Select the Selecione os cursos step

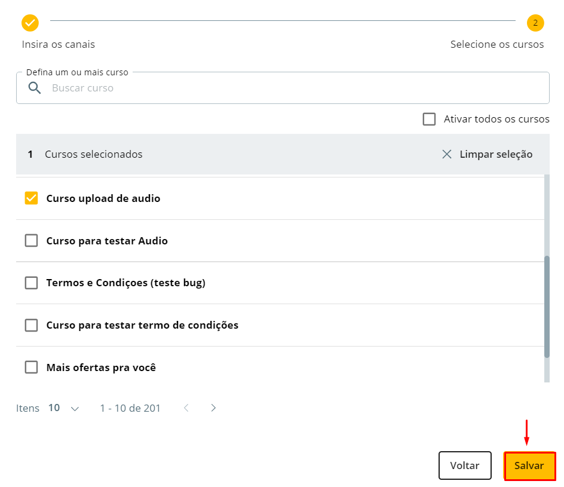pyautogui.click(x=496, y=44)
